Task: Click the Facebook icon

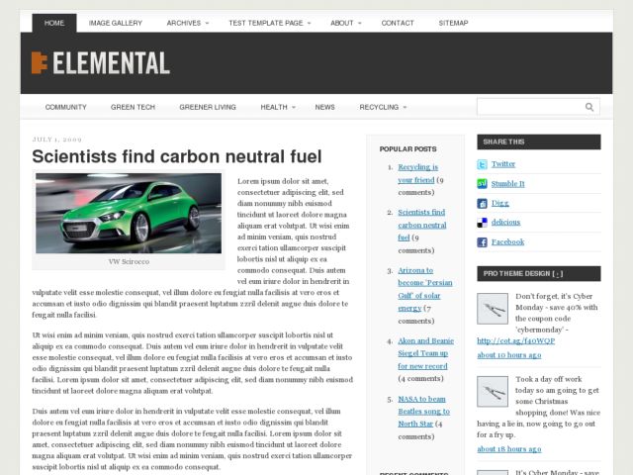Action: pyautogui.click(x=482, y=241)
